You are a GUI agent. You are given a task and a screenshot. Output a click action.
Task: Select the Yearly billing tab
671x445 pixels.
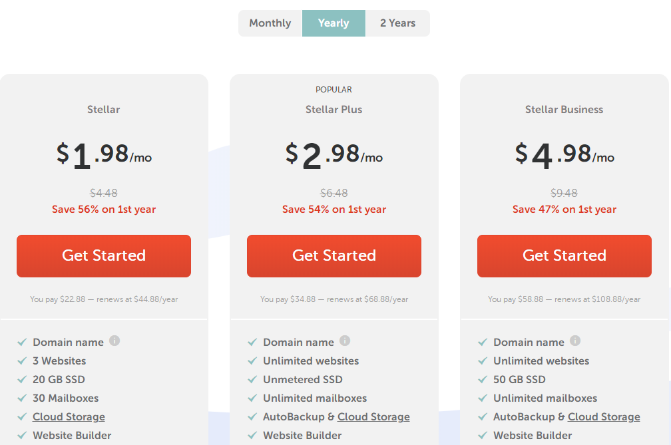(334, 23)
